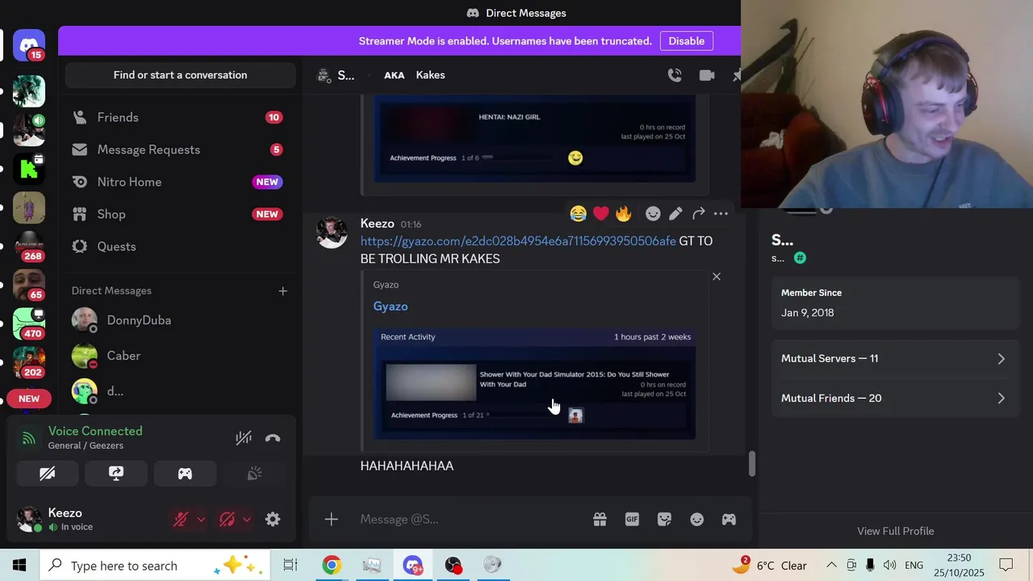Viewport: 1033px width, 581px height.
Task: Open the taskbar volume control
Action: tap(889, 566)
